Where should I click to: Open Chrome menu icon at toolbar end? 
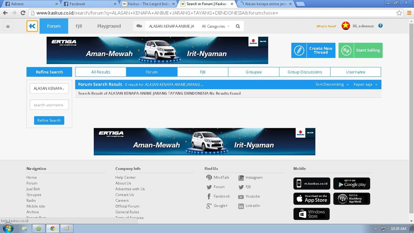409,13
